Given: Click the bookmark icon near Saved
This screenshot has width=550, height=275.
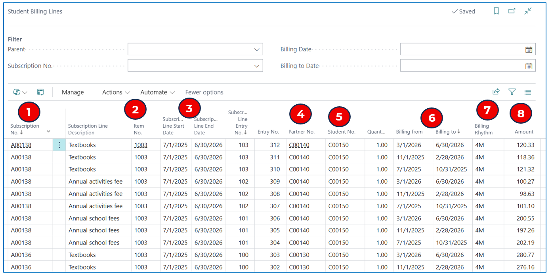Looking at the screenshot, I should [496, 11].
